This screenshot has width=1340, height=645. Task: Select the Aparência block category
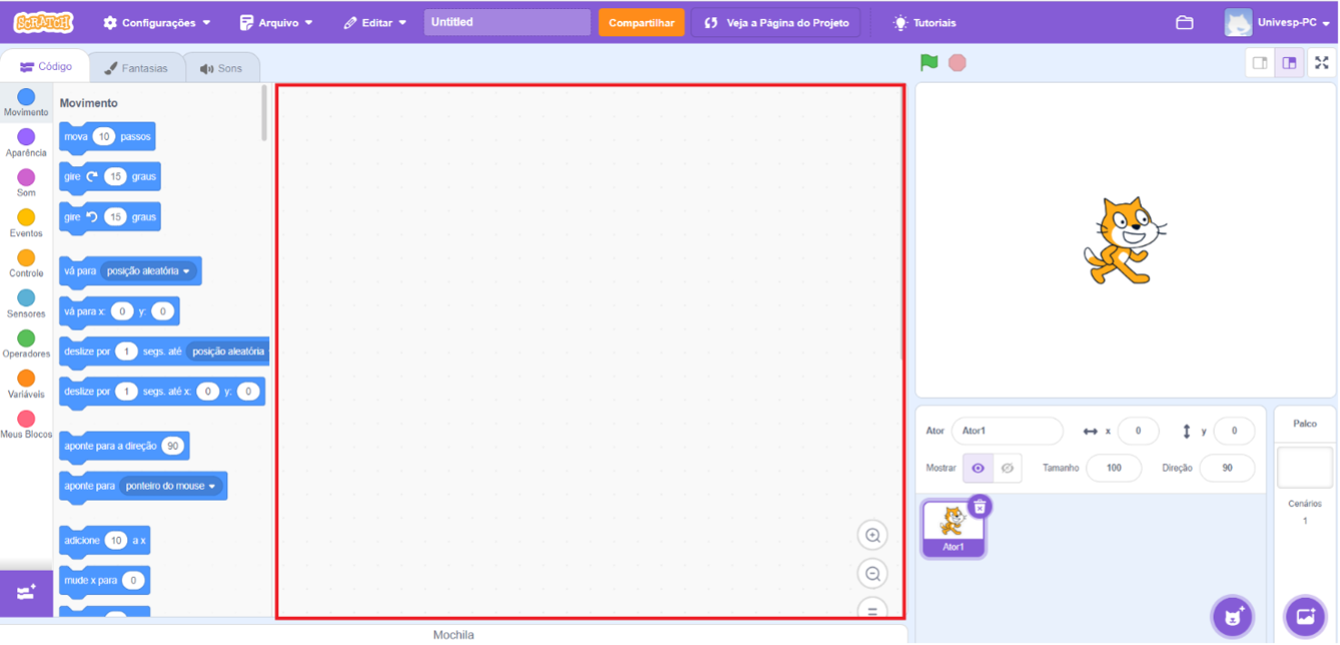coord(26,143)
